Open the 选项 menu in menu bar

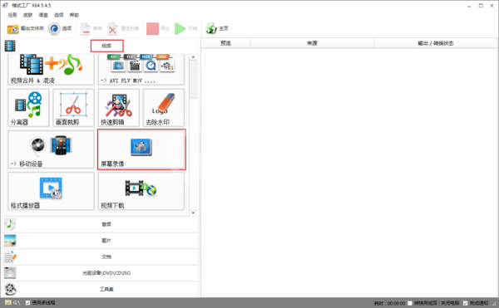(x=58, y=15)
